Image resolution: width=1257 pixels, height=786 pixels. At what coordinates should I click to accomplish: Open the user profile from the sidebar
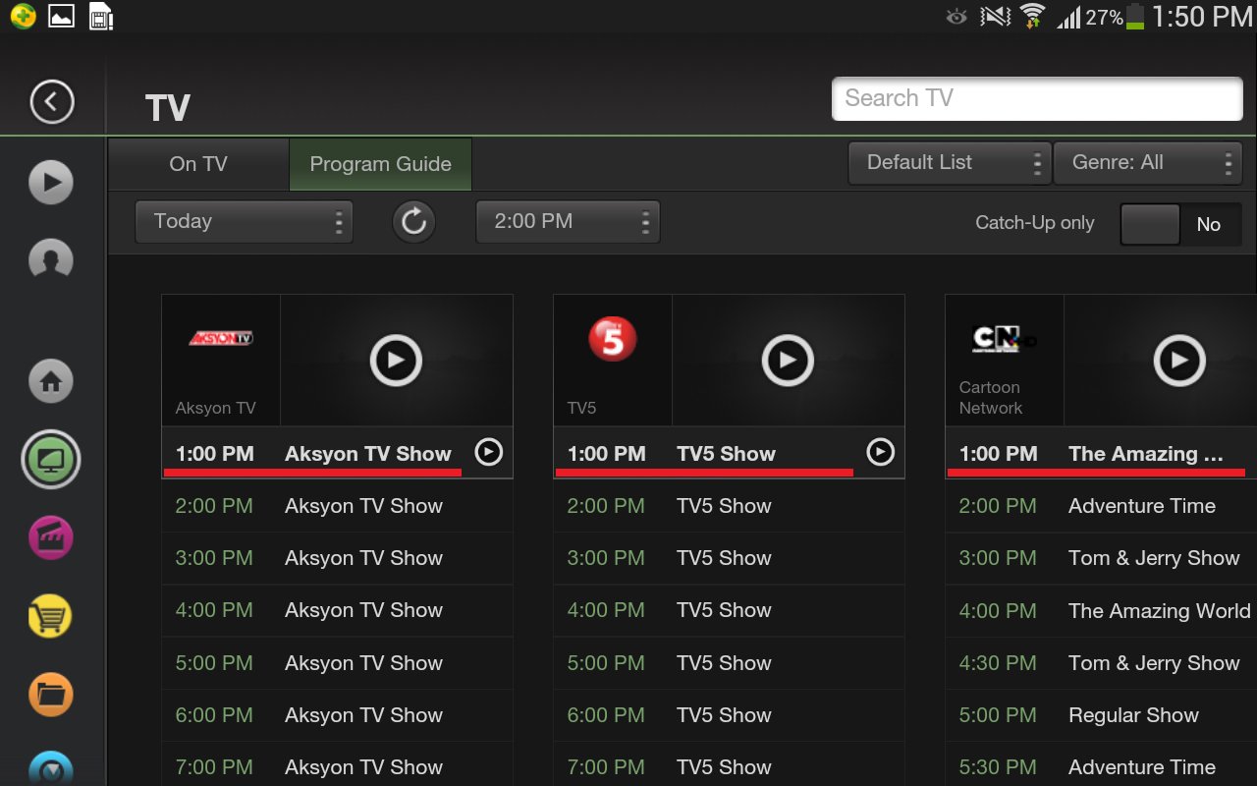[x=50, y=260]
